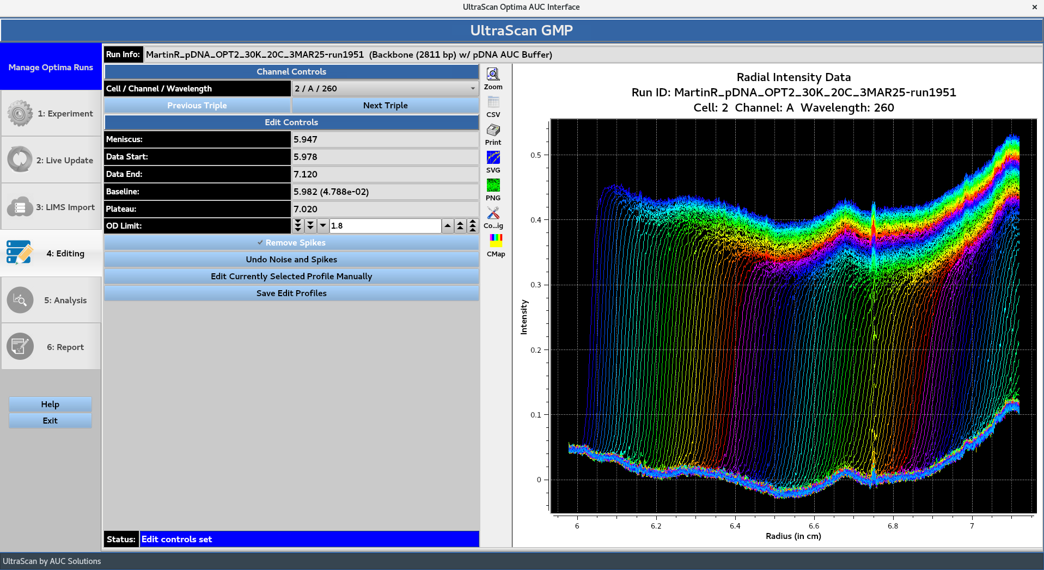Open the plot Config tool
Viewport: 1044px width, 570px height.
pos(493,213)
